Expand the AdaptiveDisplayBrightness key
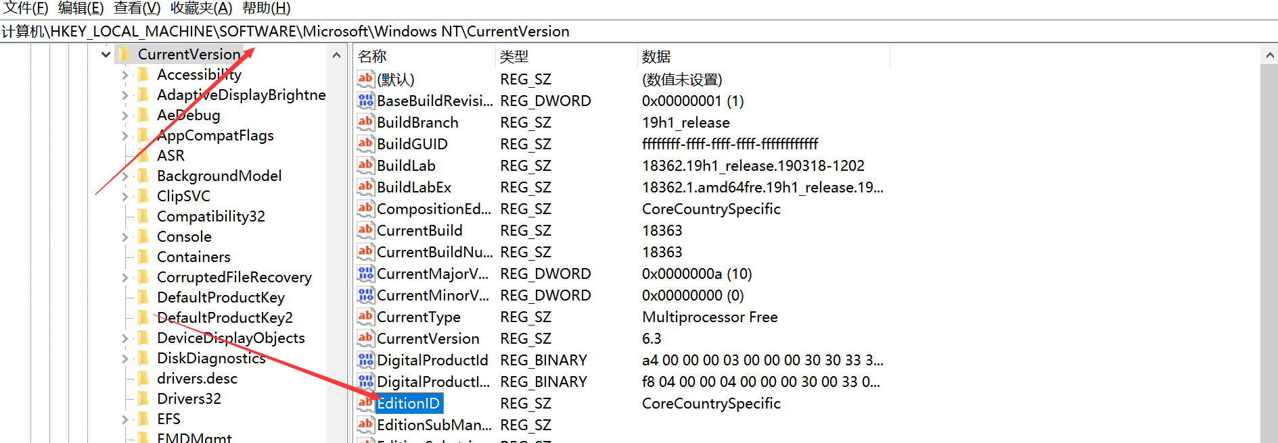 pyautogui.click(x=124, y=95)
